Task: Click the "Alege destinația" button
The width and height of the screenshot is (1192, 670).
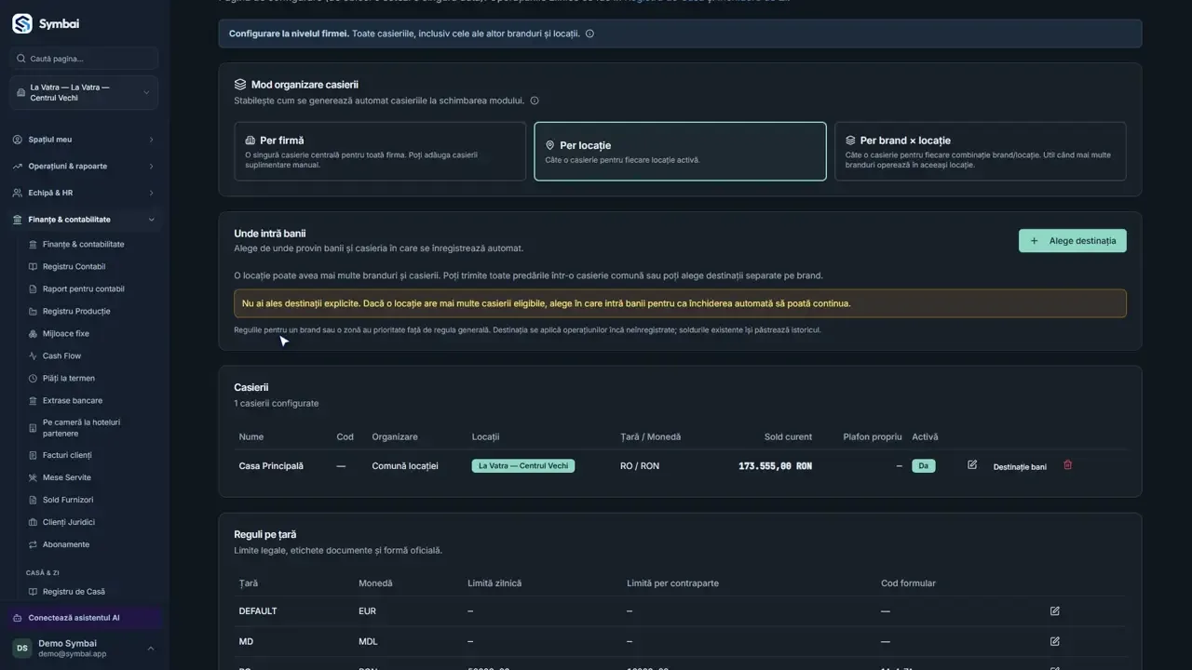Action: tap(1073, 241)
